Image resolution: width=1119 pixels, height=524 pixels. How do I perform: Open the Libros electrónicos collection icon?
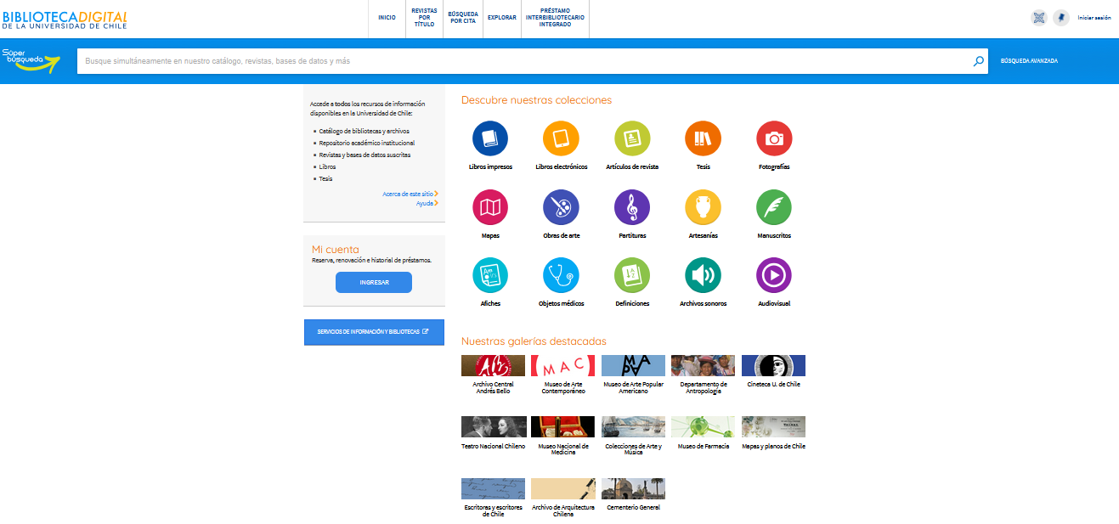561,138
